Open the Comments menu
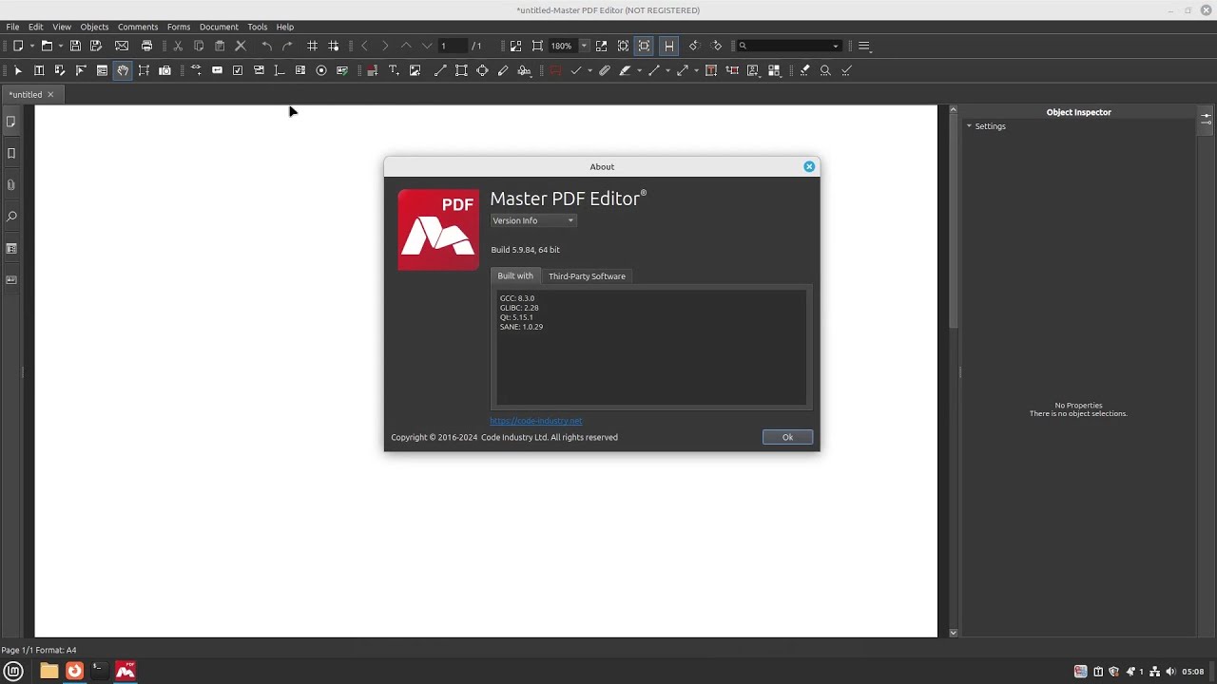 (x=138, y=27)
